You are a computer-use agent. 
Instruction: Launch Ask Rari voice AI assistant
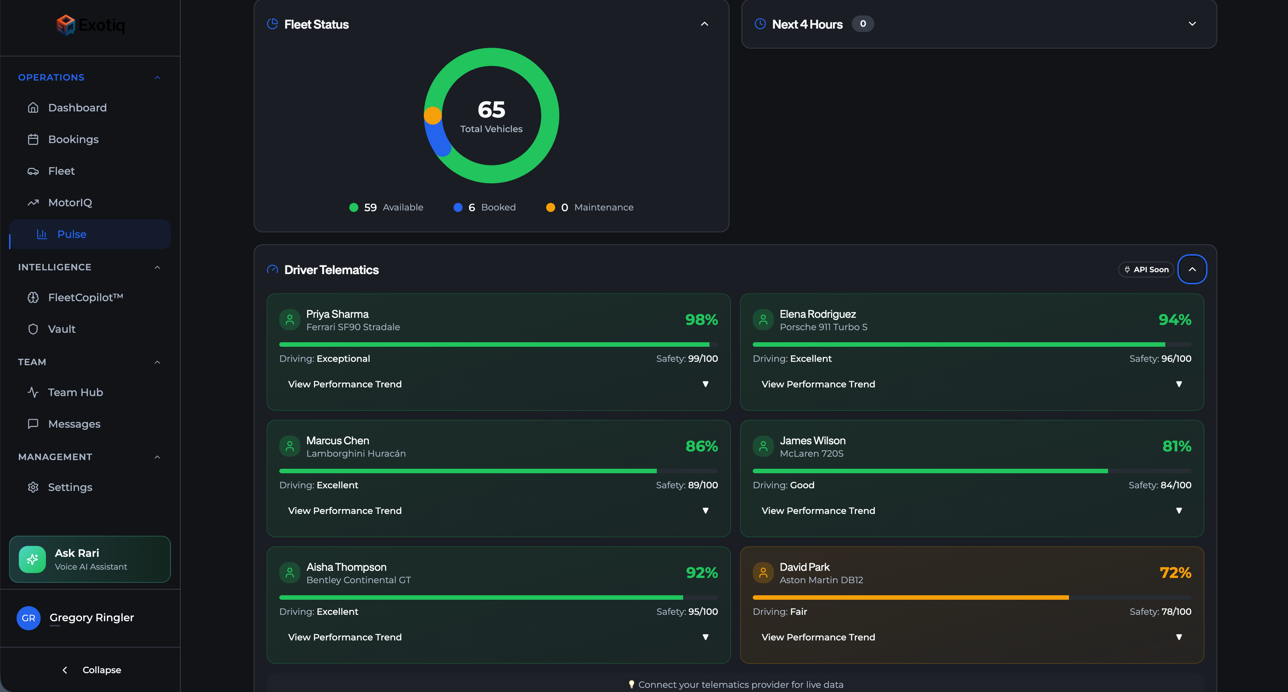click(x=90, y=559)
